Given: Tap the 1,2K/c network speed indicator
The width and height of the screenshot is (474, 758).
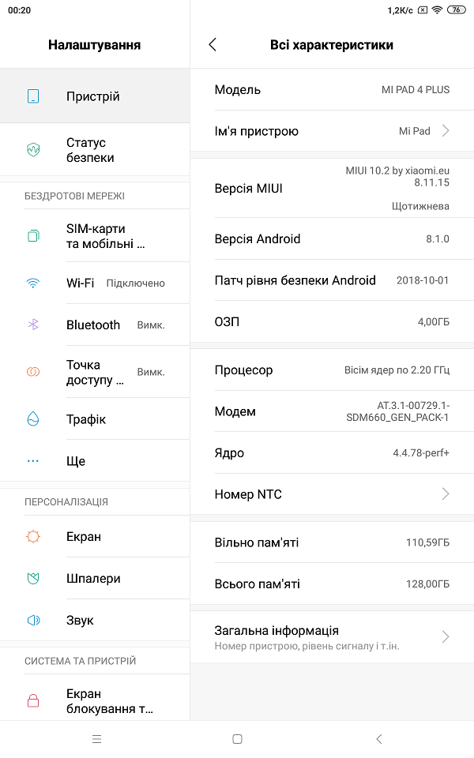Looking at the screenshot, I should [x=400, y=10].
